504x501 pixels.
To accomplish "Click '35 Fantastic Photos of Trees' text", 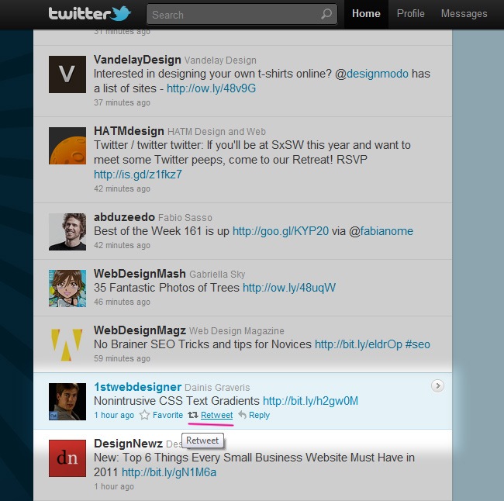I will click(x=167, y=288).
